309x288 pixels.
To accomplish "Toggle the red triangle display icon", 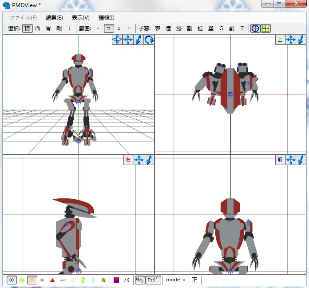I will 52,280.
